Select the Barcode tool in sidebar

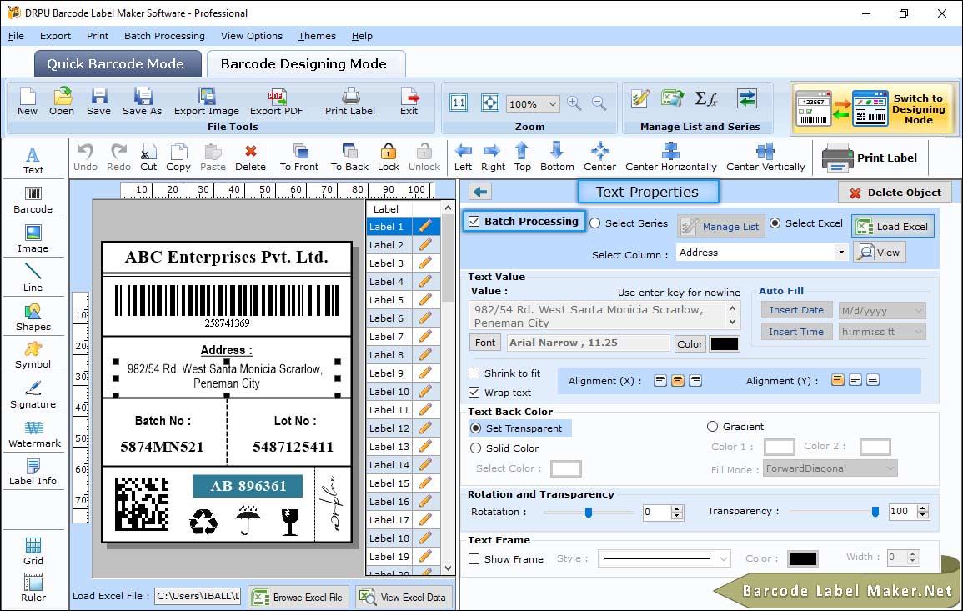click(x=33, y=200)
